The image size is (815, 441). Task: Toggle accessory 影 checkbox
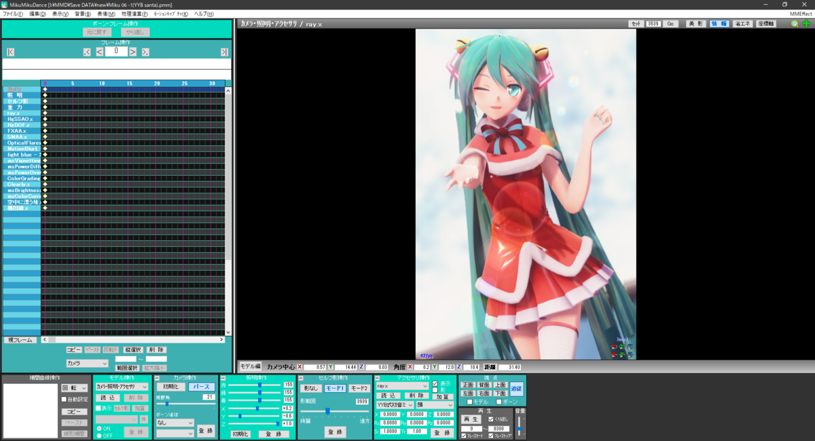435,390
